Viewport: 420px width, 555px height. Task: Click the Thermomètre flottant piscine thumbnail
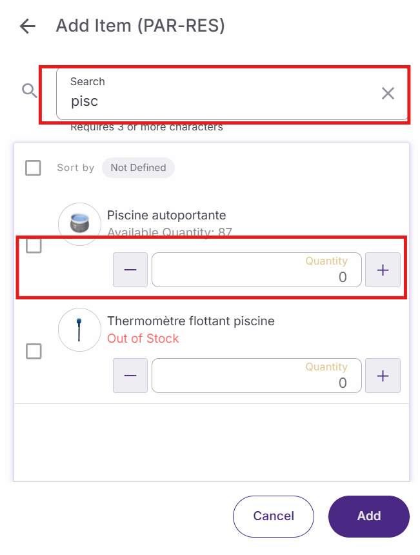point(79,330)
